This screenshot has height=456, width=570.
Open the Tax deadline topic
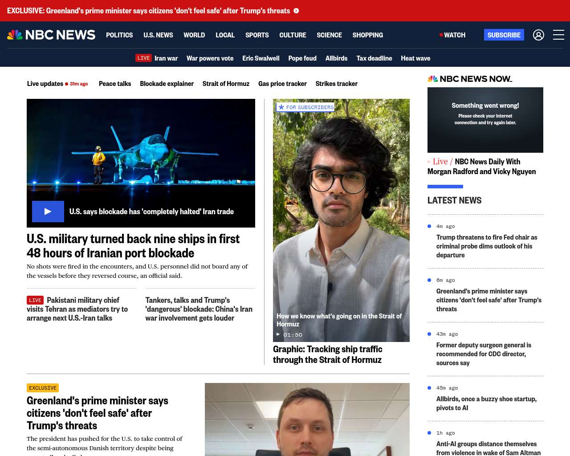tap(374, 58)
